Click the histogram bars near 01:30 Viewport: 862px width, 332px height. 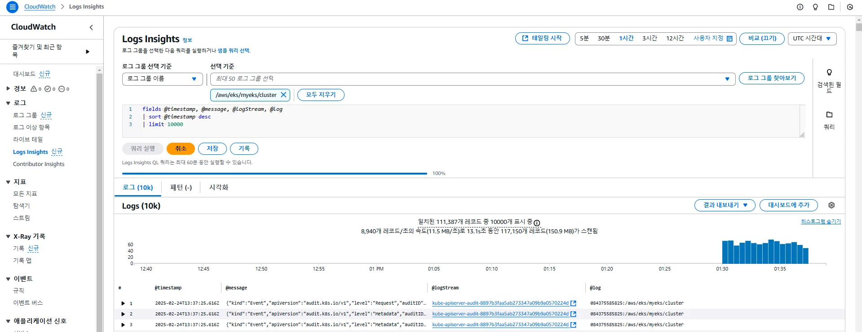[x=765, y=252]
